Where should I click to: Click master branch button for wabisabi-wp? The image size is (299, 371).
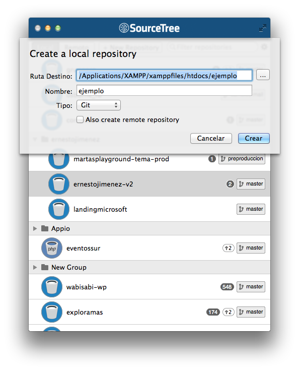(x=251, y=287)
